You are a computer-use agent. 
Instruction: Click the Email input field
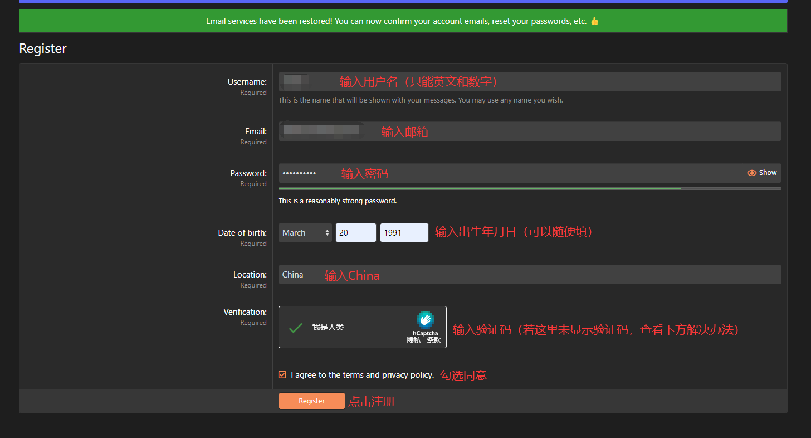[x=530, y=132]
